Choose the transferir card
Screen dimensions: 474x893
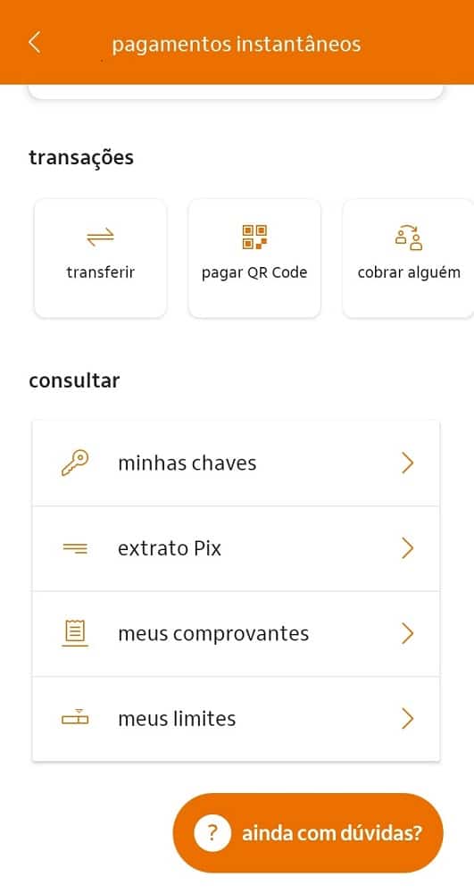click(x=101, y=258)
